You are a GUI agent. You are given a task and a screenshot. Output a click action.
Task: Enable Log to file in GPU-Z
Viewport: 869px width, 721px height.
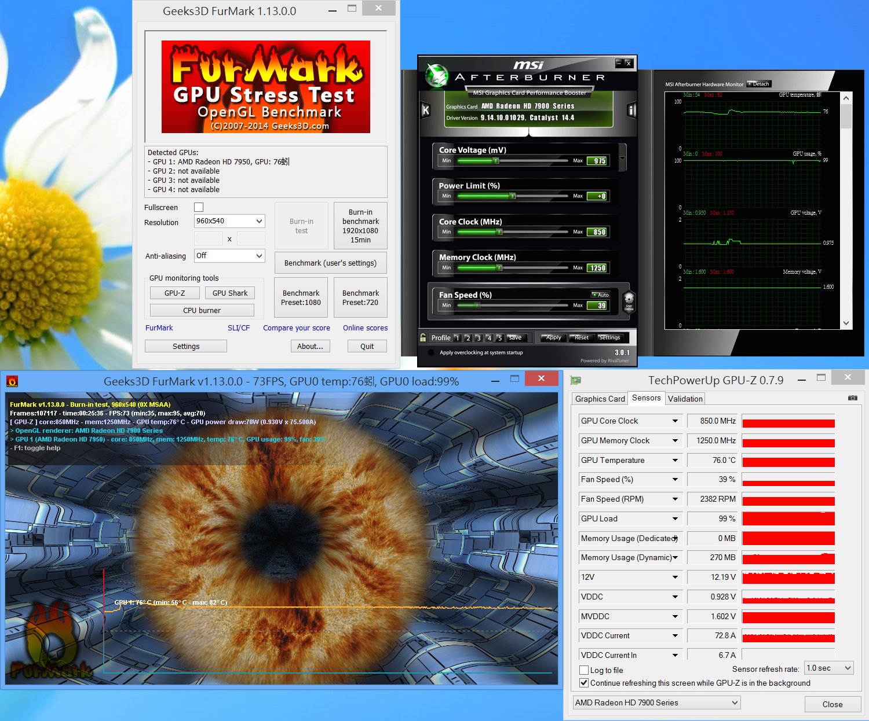(x=584, y=670)
